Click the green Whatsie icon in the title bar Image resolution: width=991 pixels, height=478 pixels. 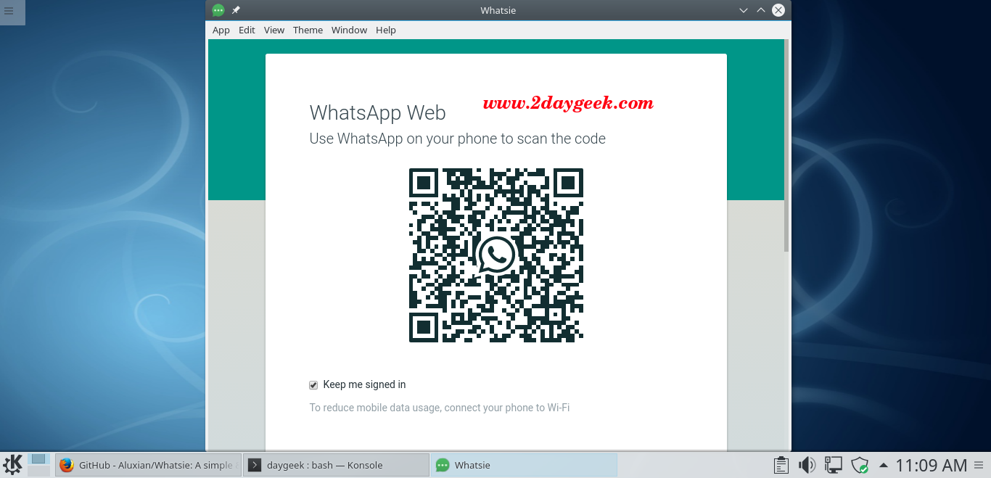point(218,10)
